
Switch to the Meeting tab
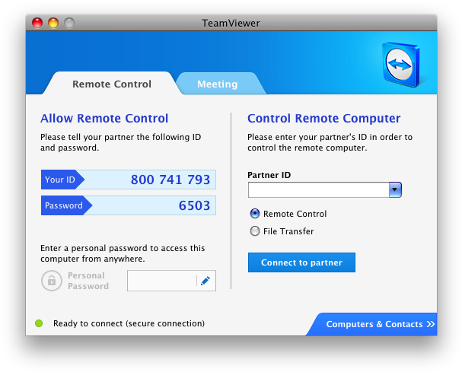click(217, 84)
